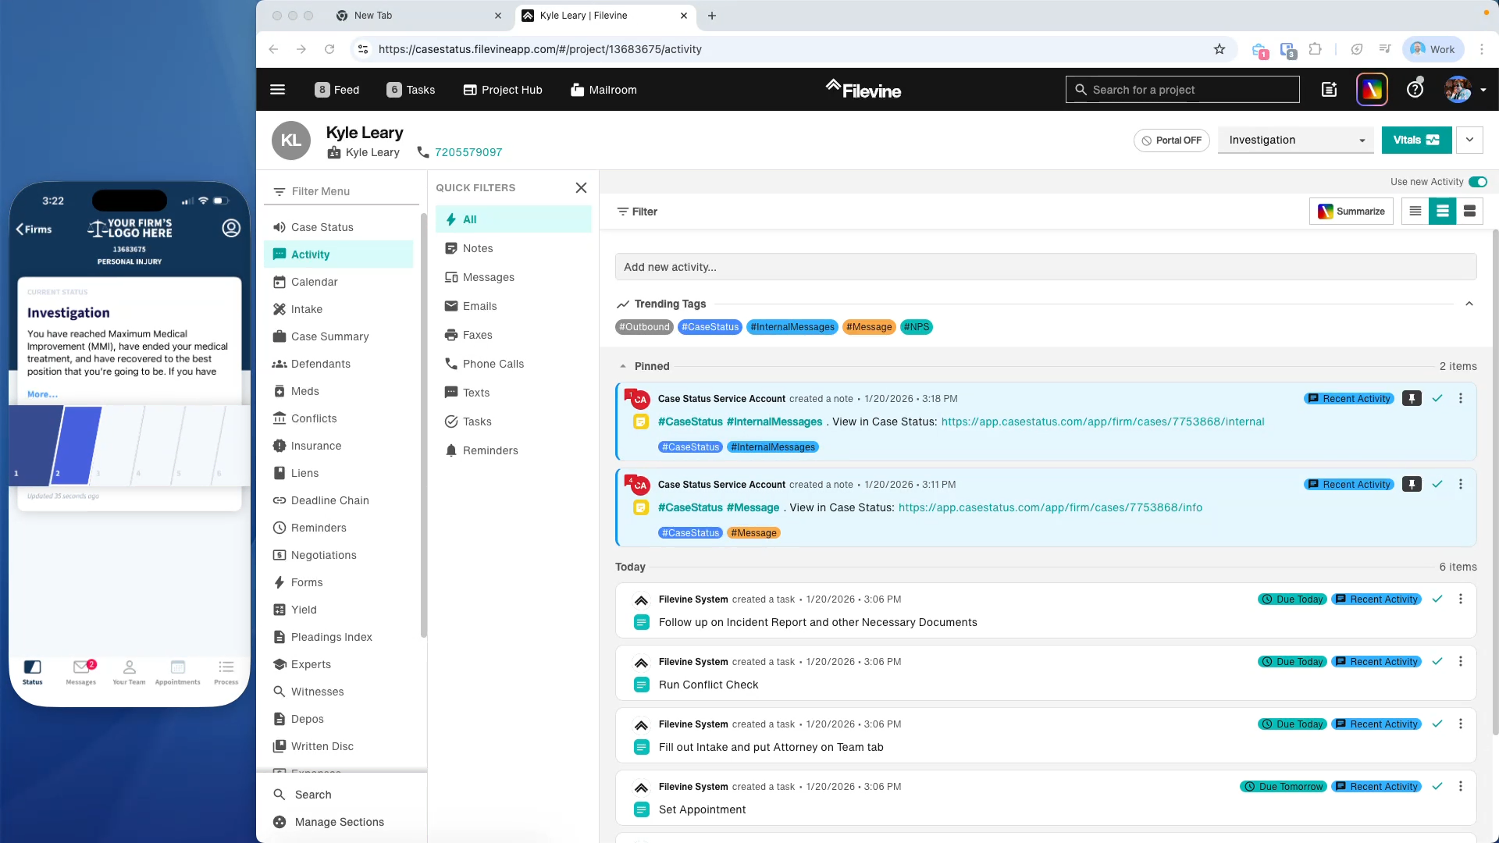1499x843 pixels.
Task: Open the help question mark icon
Action: click(1415, 90)
